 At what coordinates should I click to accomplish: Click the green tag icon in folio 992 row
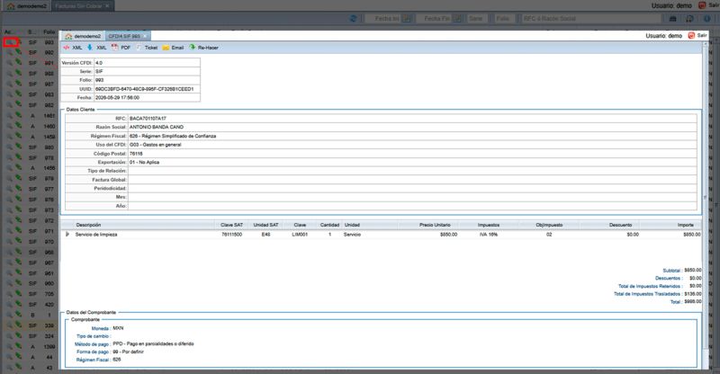coord(18,53)
